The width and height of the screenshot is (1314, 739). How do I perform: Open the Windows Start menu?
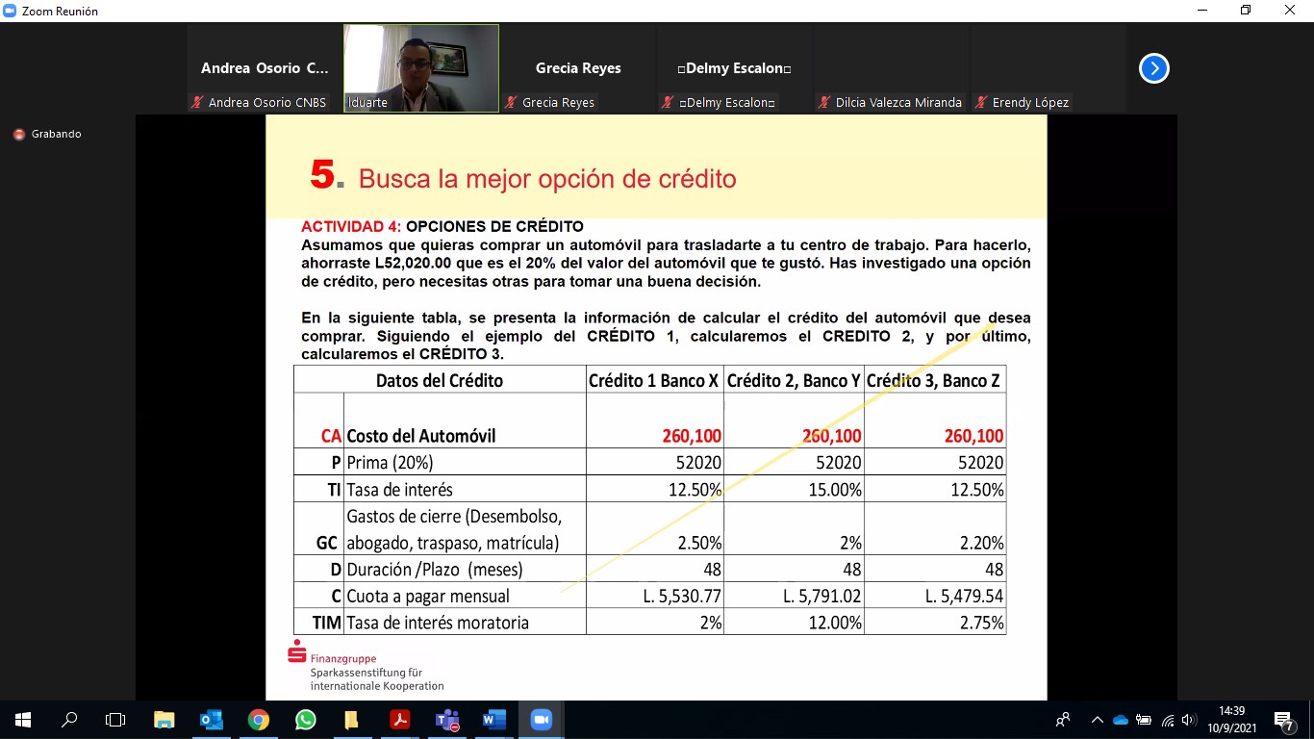click(x=22, y=720)
